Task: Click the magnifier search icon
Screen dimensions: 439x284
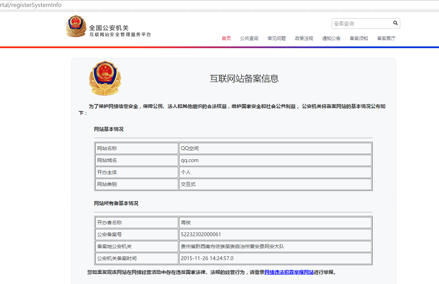Action: click(x=395, y=23)
